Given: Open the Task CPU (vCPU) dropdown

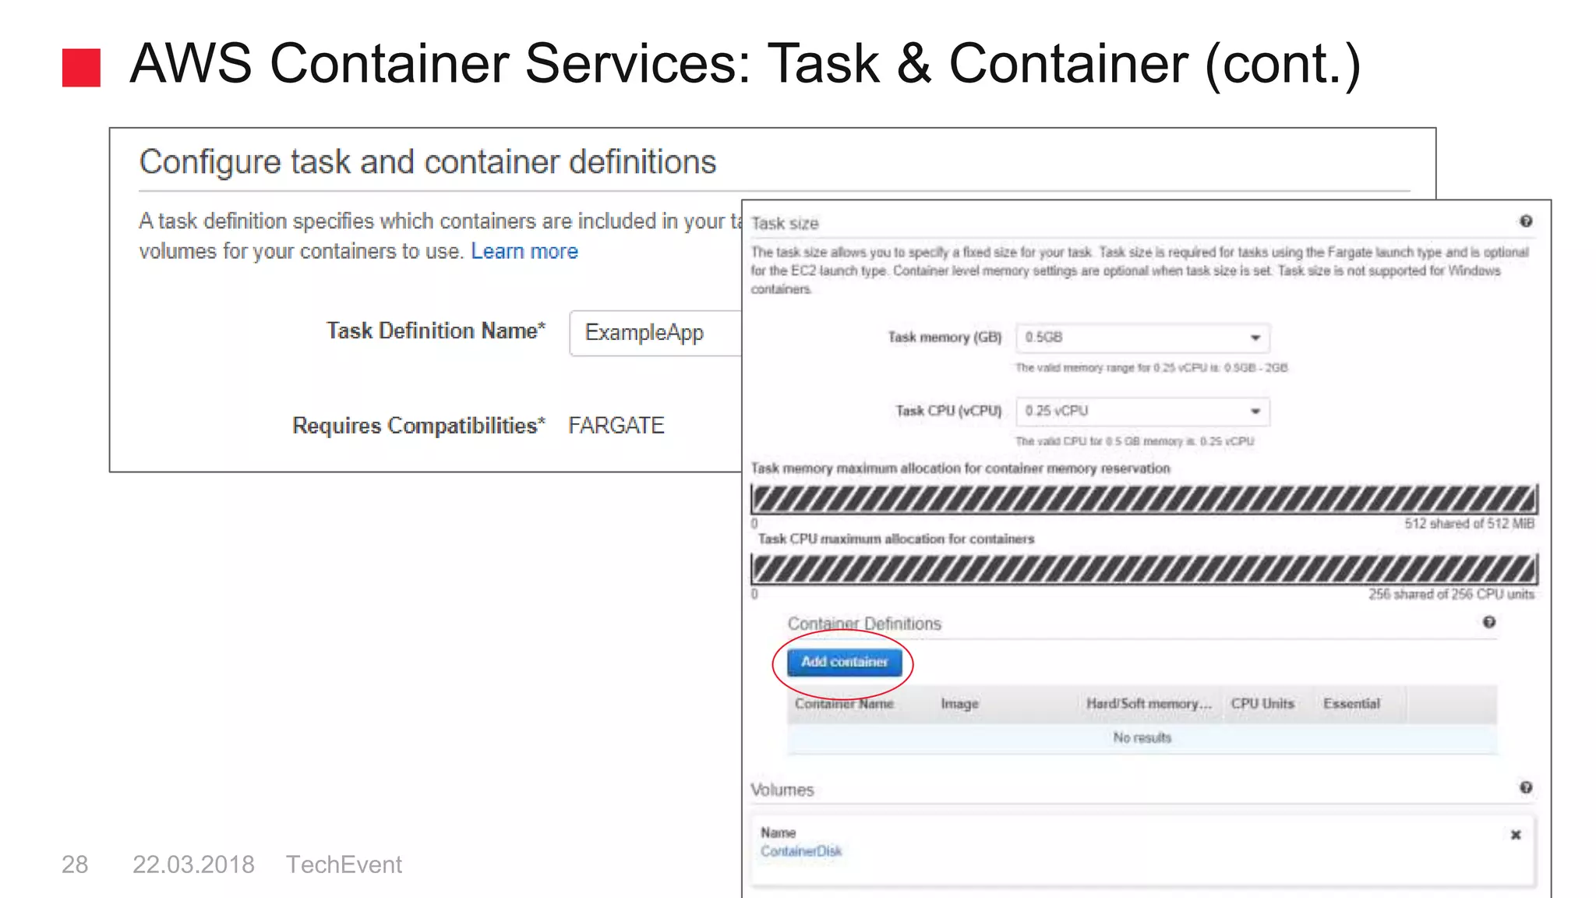Looking at the screenshot, I should pos(1143,411).
